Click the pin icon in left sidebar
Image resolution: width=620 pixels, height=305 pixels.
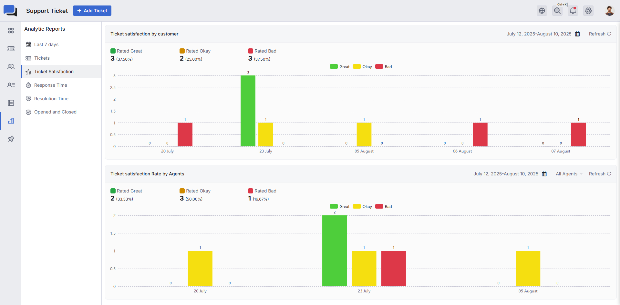coord(11,139)
